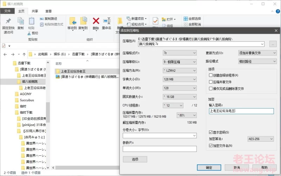
Task: Click the red Delete X icon
Action: click(x=96, y=21)
